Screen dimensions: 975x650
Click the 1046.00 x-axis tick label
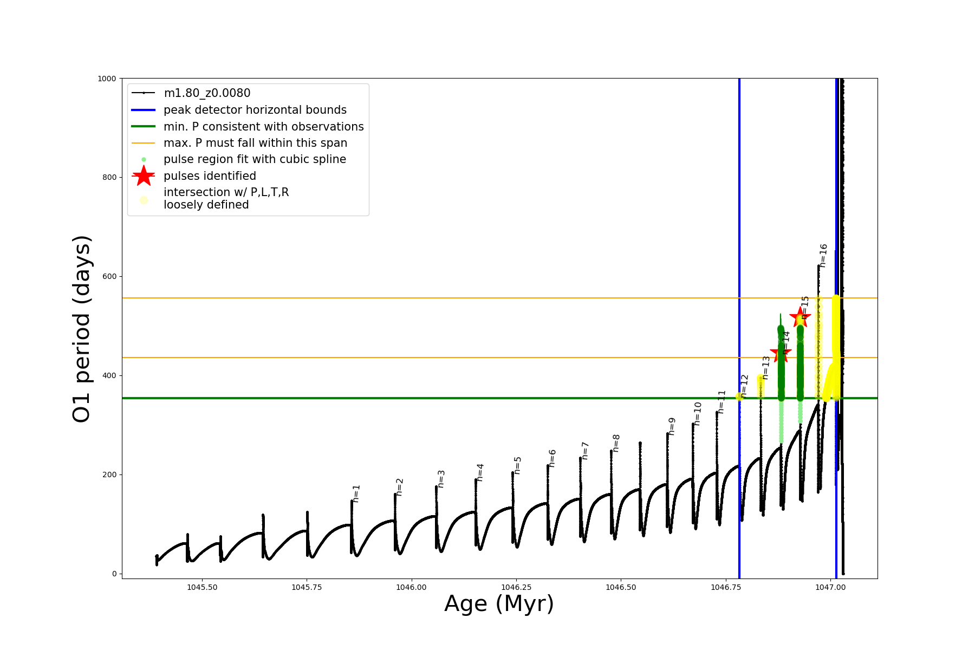tap(412, 587)
